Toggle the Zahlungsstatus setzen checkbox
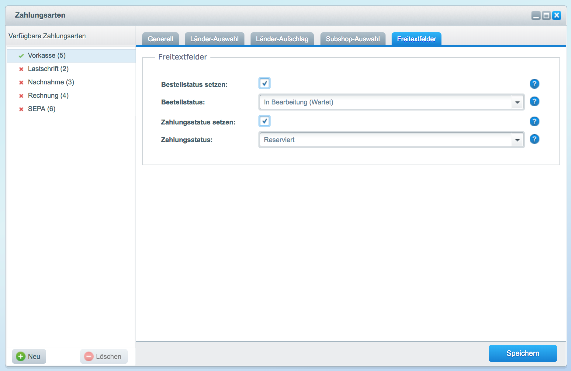The height and width of the screenshot is (371, 571). [265, 121]
